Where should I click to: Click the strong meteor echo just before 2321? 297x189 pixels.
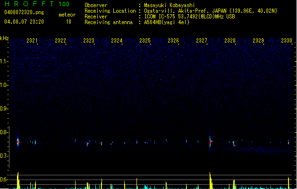18,142
